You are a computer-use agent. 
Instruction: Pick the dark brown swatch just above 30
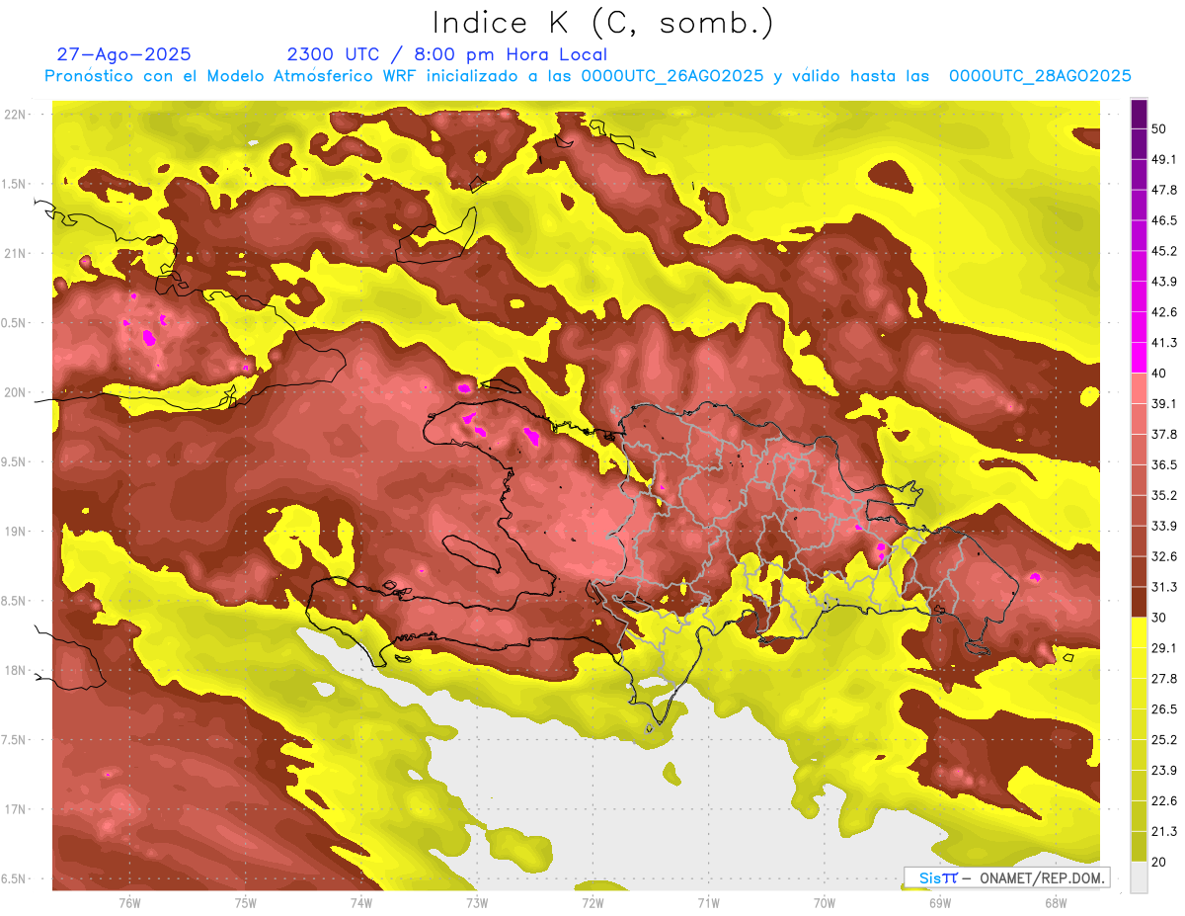[x=1139, y=602]
